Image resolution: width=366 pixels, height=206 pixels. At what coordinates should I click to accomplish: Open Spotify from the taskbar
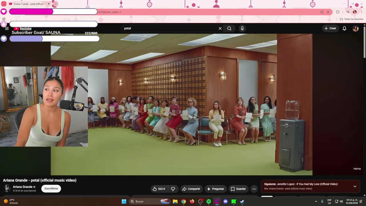pos(209,201)
